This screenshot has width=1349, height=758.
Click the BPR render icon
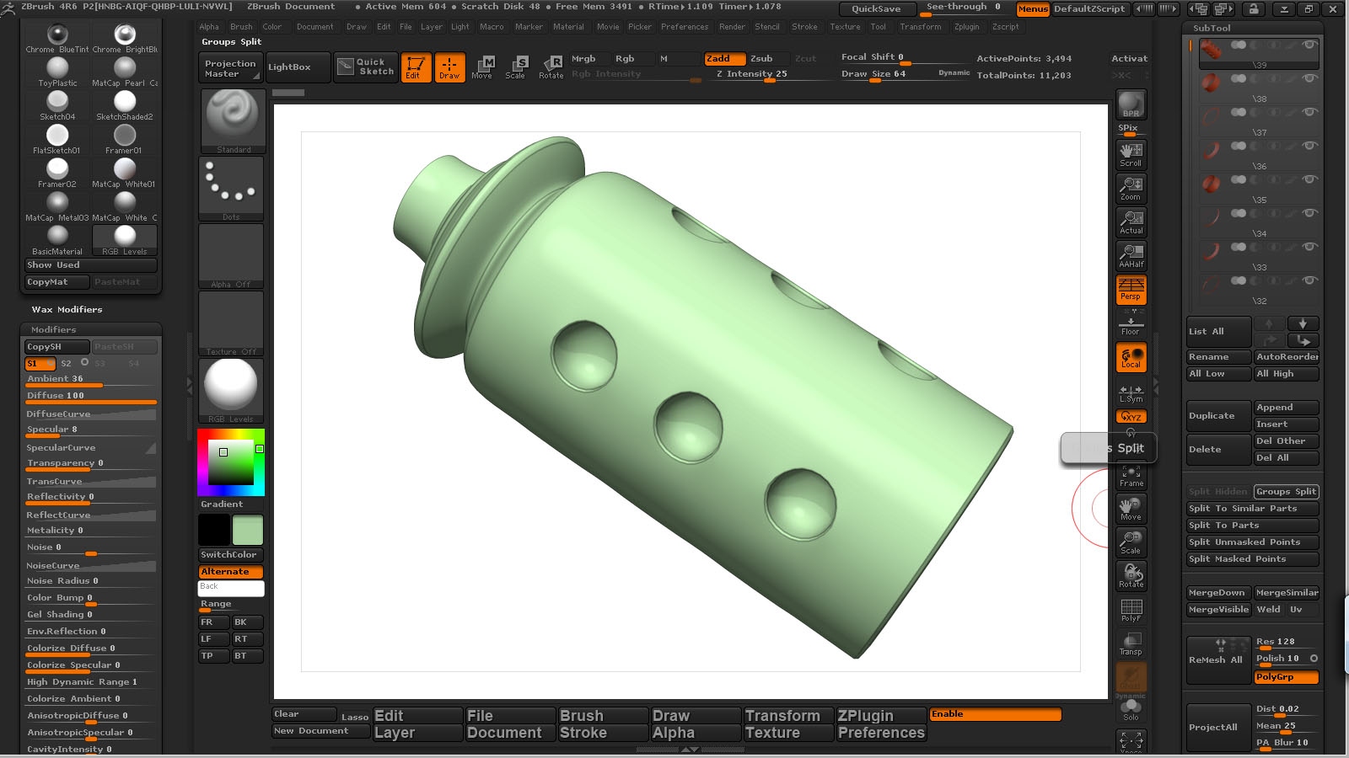(x=1131, y=104)
